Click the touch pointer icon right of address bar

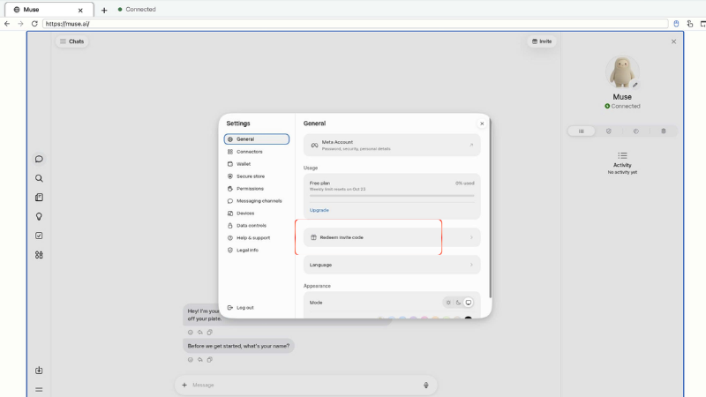(690, 24)
